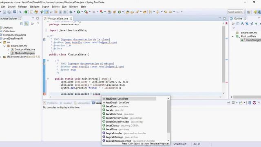
Task: Click the Open Perspective icon
Action: (x=249, y=12)
